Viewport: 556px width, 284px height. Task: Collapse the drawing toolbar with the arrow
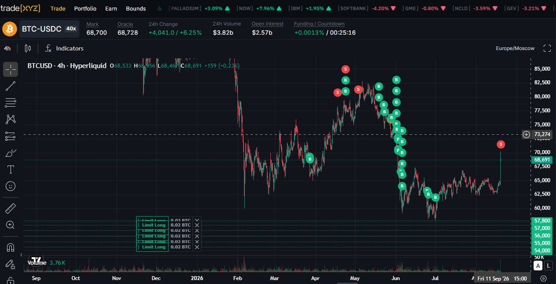pyautogui.click(x=22, y=255)
